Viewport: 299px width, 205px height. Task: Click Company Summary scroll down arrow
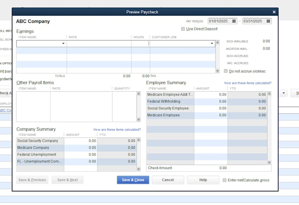[139, 169]
